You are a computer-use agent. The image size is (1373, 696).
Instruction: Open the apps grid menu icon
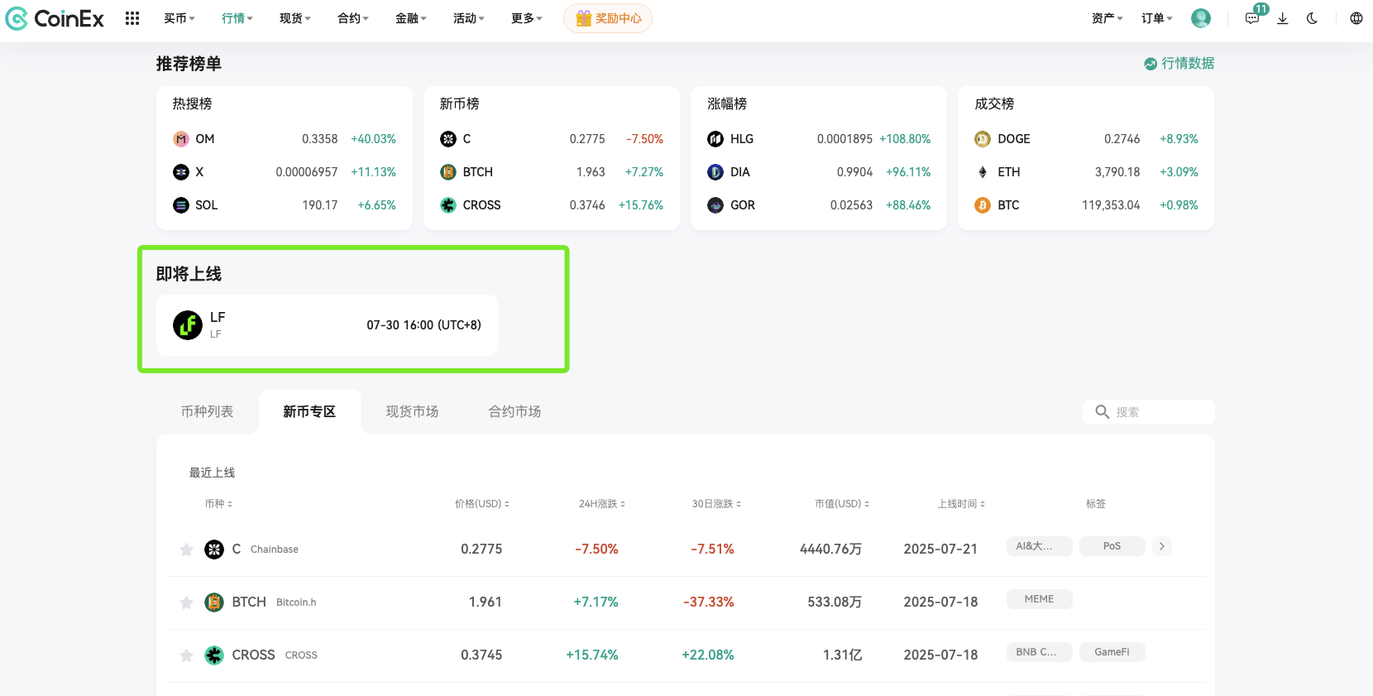[x=132, y=18]
